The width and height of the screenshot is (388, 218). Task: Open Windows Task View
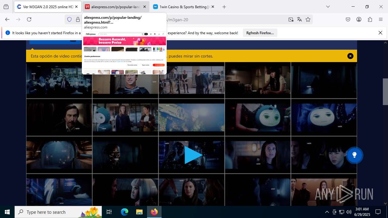click(x=109, y=212)
